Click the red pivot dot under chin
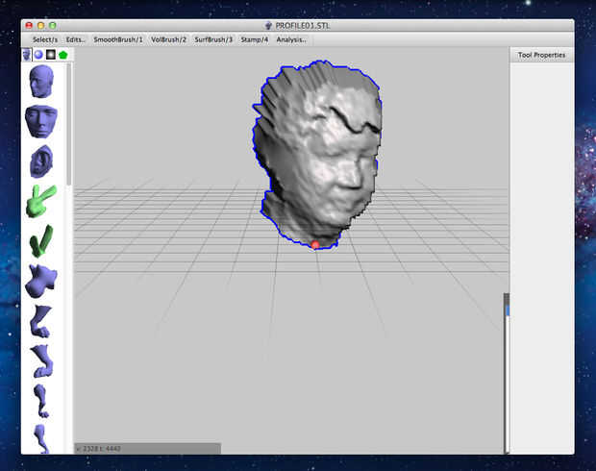 [315, 245]
